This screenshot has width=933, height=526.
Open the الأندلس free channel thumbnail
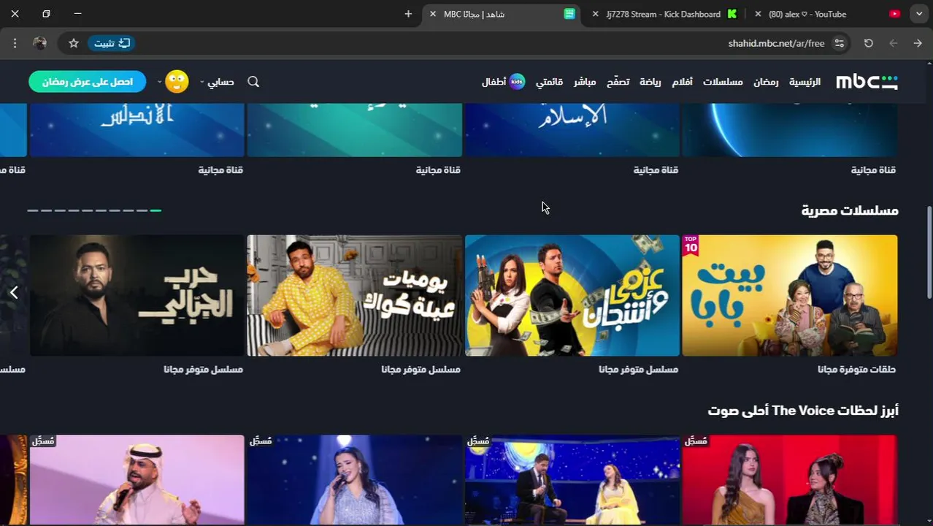pos(137,130)
